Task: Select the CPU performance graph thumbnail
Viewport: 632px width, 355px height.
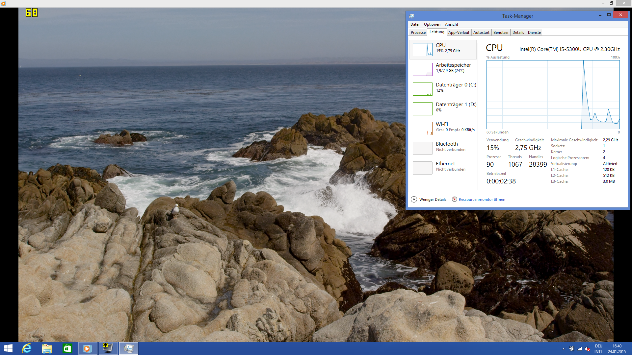Action: click(422, 50)
